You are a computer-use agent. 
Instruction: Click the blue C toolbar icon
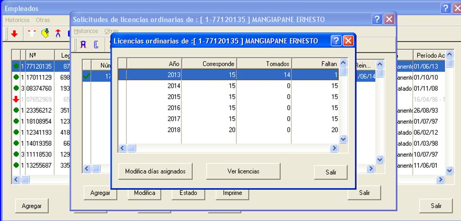coord(96,44)
